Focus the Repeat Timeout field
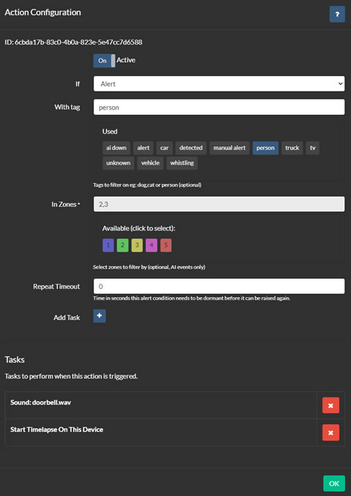Image resolution: width=351 pixels, height=496 pixels. click(219, 286)
